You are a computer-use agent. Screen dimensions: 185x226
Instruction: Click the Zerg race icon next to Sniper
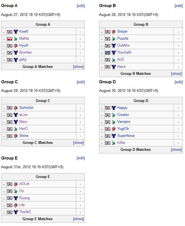114,32
